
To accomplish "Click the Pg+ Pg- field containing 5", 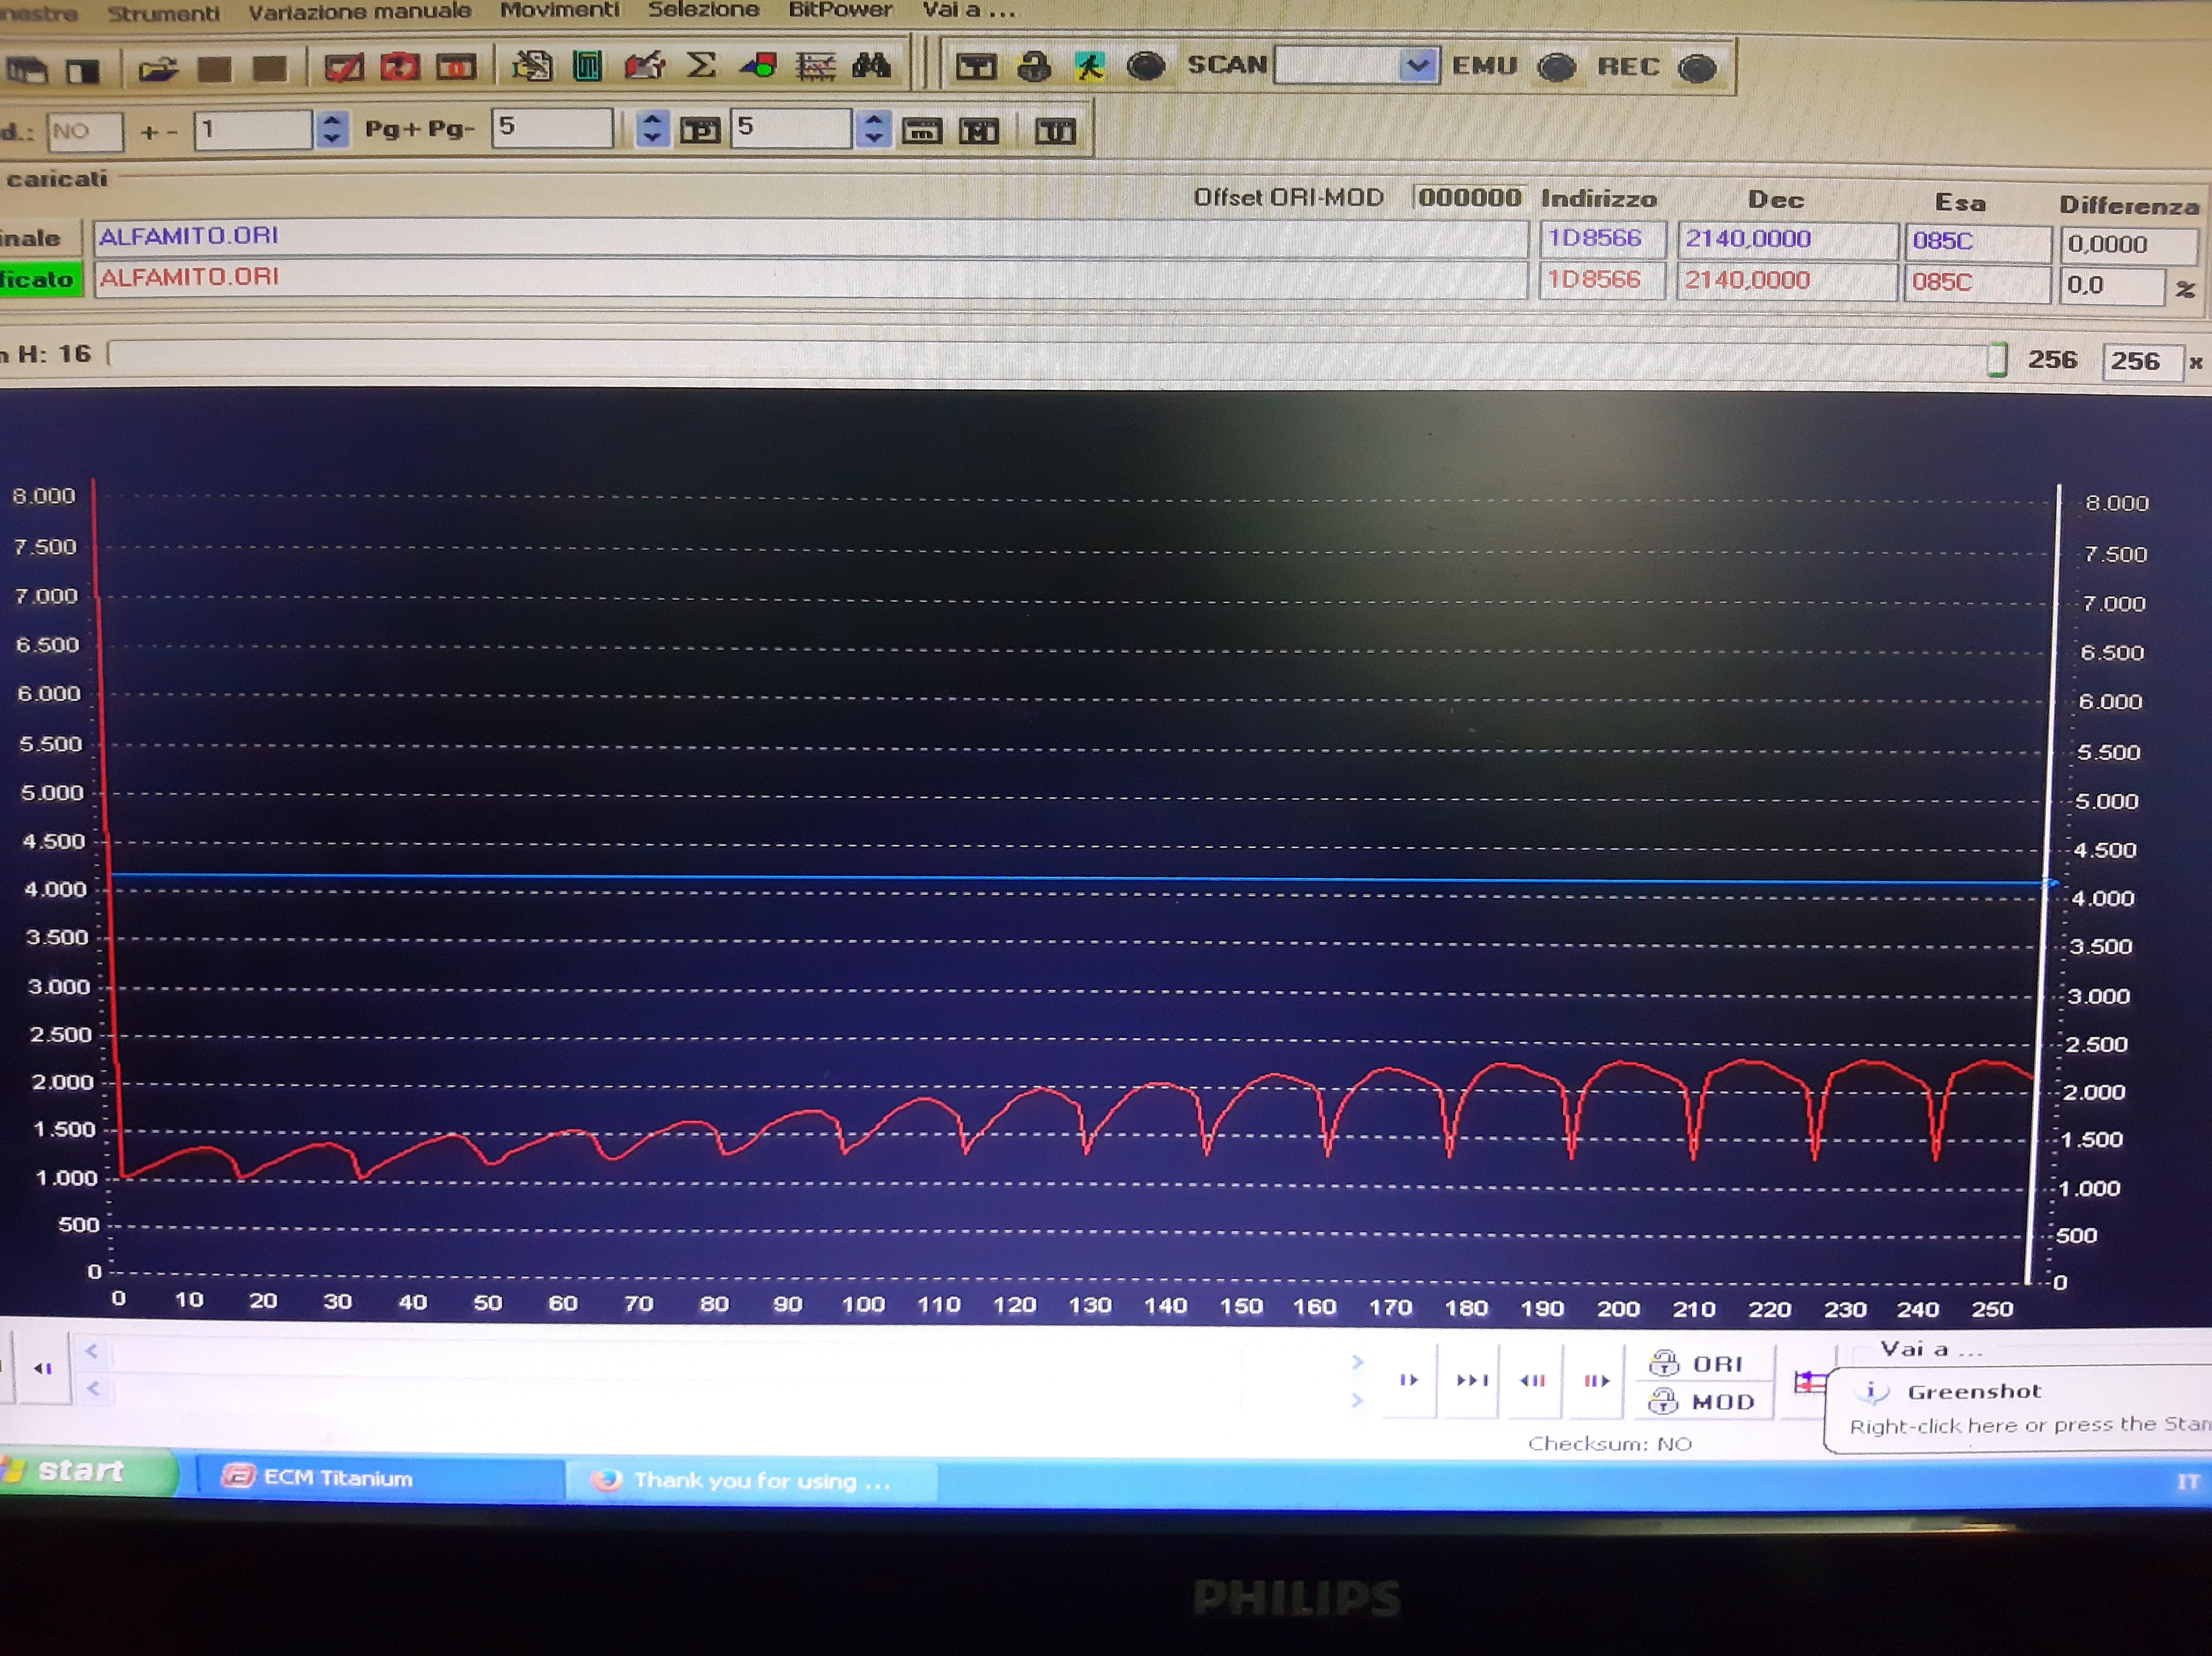I will [552, 128].
